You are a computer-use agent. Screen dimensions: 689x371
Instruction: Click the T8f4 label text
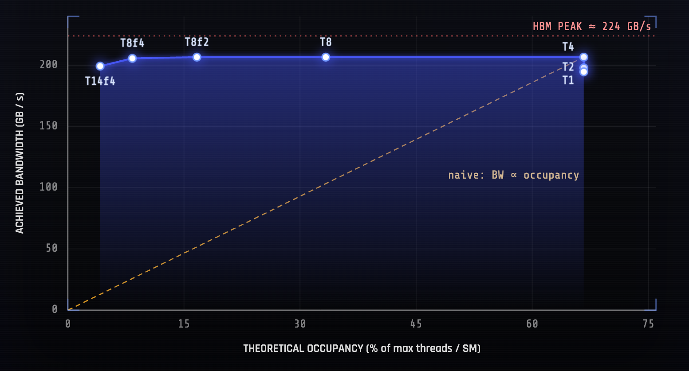pos(132,43)
